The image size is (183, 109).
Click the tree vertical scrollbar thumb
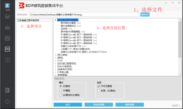180,40
